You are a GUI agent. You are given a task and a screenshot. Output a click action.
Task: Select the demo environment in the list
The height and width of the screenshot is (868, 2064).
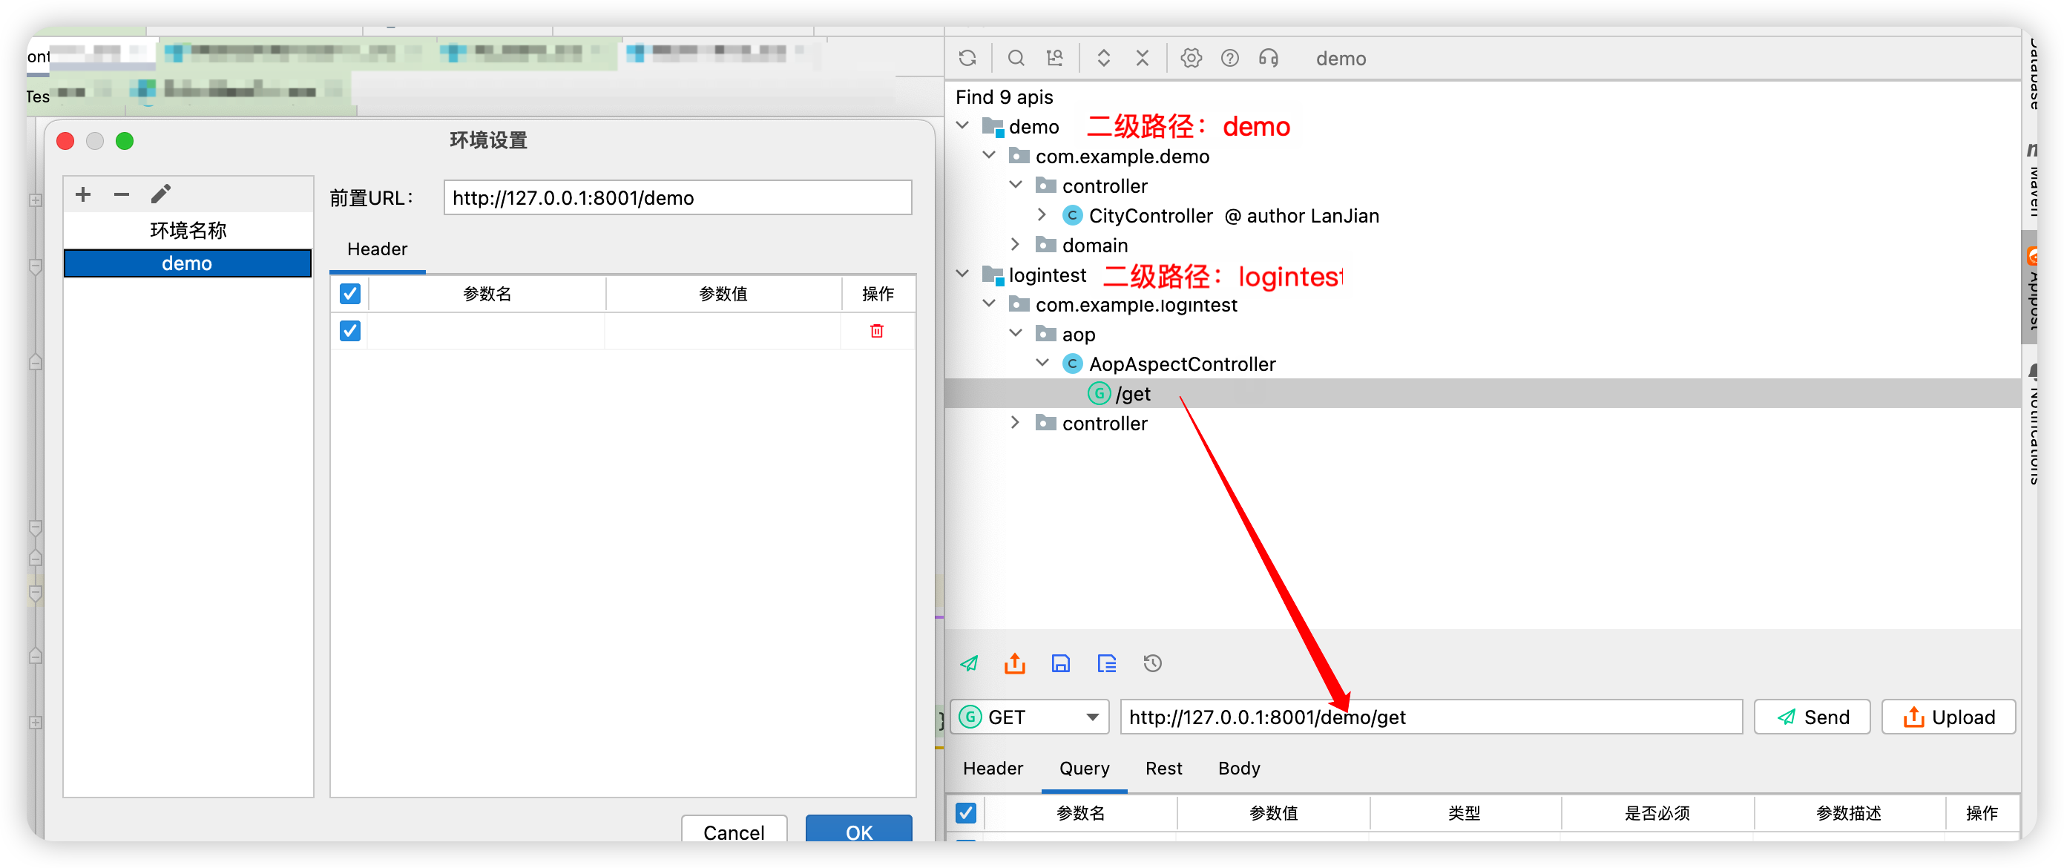188,263
